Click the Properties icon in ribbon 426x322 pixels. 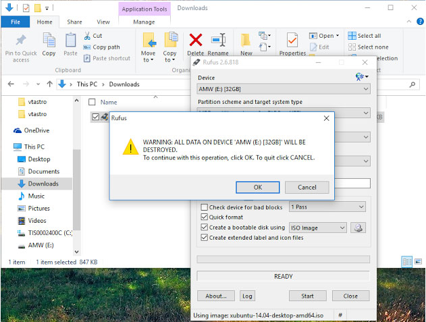pyautogui.click(x=292, y=40)
